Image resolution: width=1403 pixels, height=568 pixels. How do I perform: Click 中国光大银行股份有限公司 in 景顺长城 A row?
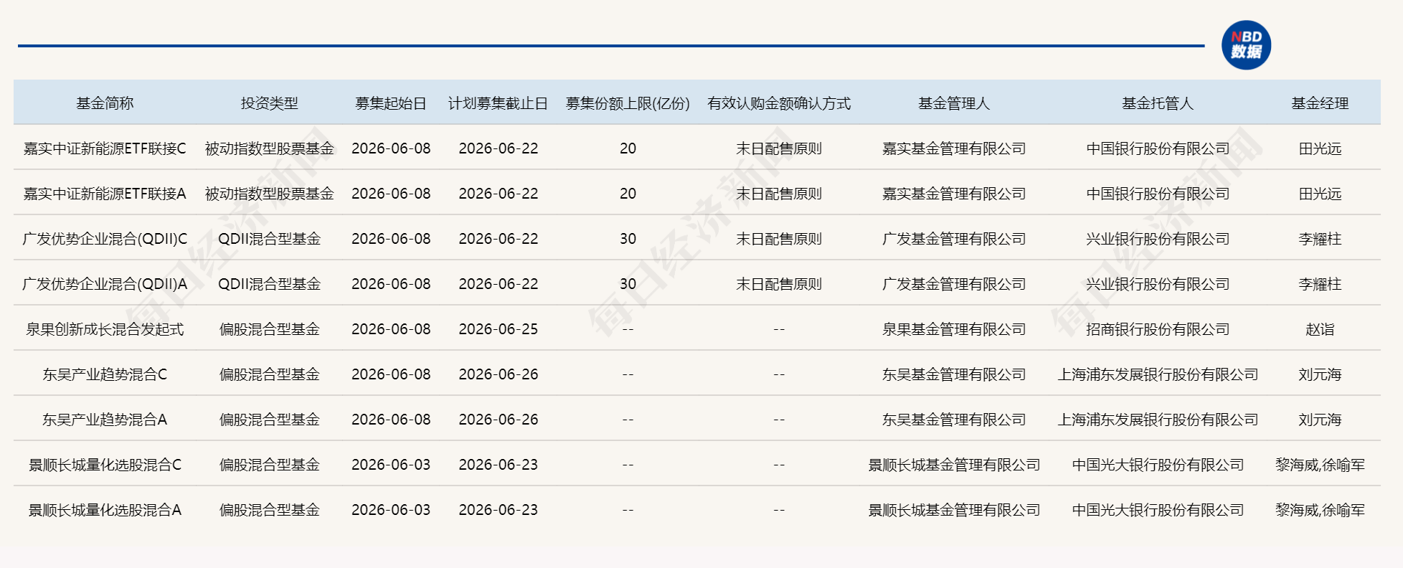coord(1158,510)
